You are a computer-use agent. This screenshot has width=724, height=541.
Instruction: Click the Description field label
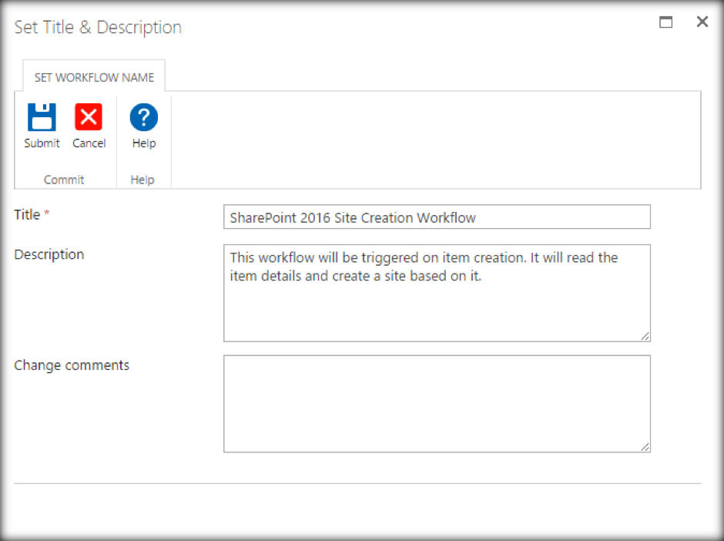point(49,254)
